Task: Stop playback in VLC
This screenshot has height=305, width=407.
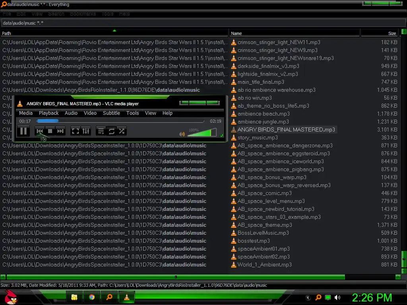Action: pos(50,131)
